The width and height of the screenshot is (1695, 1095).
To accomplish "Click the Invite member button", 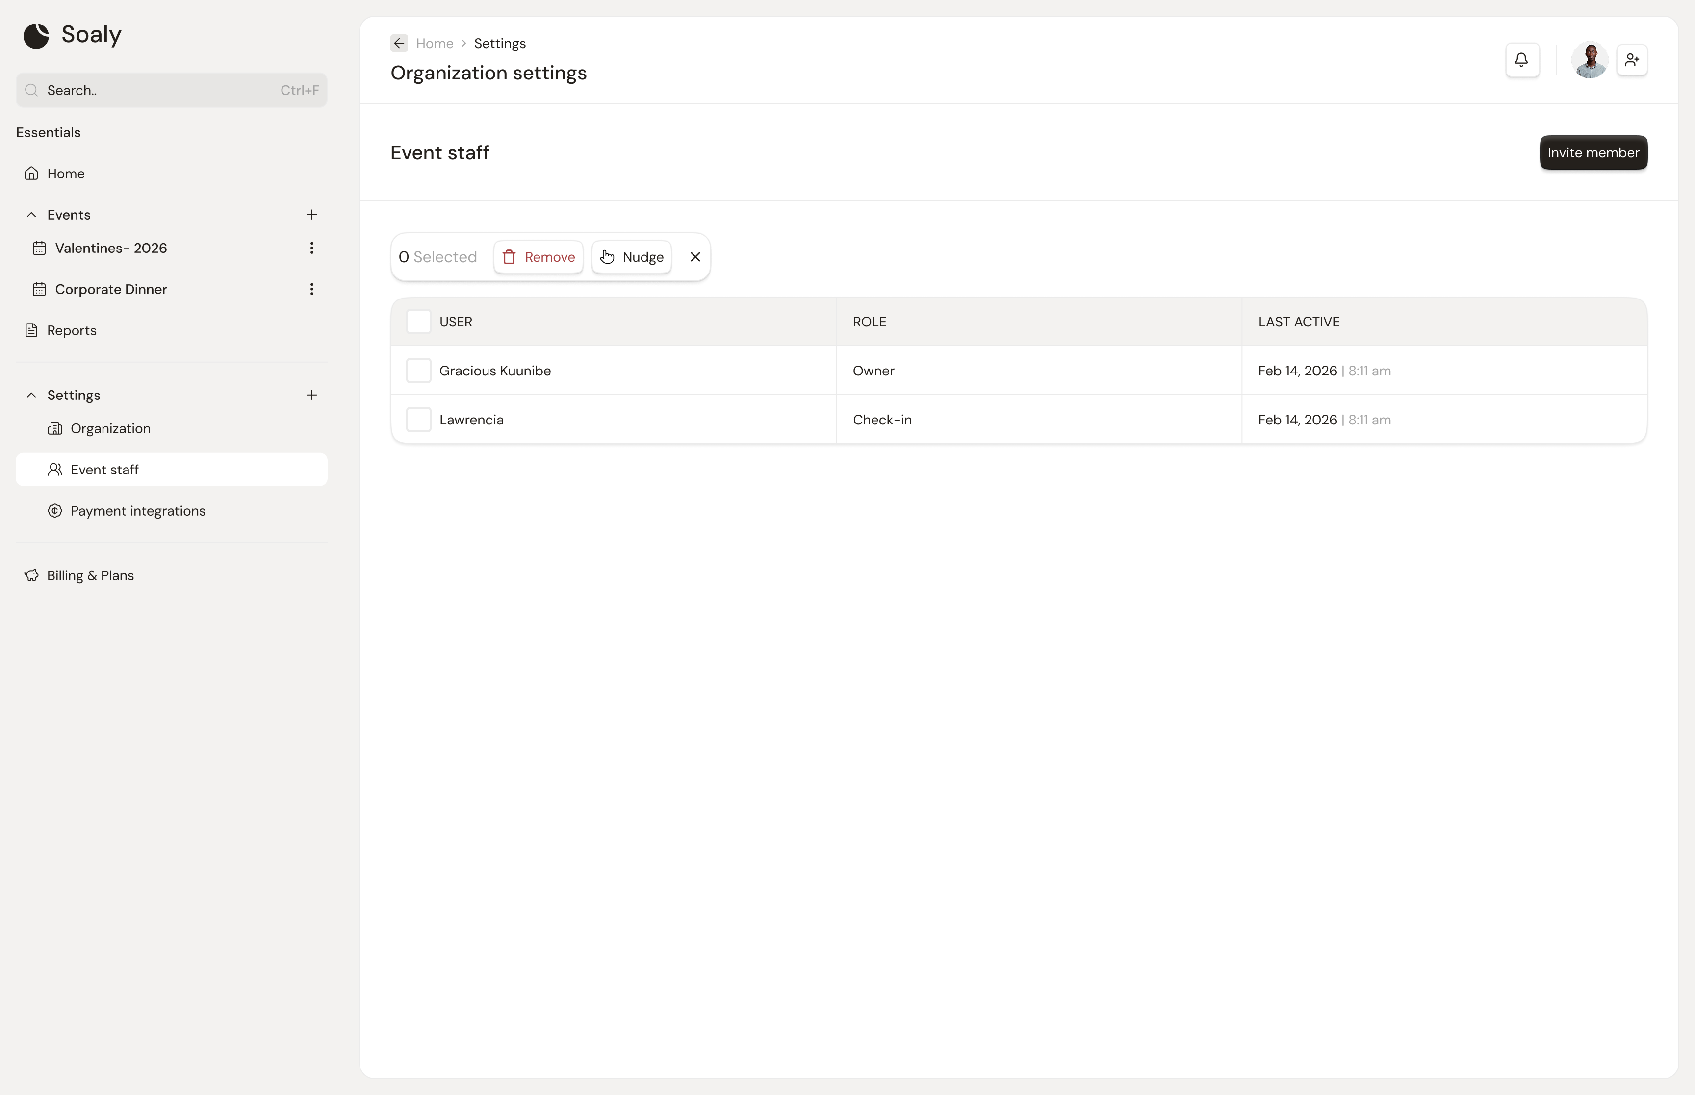I will click(1593, 153).
